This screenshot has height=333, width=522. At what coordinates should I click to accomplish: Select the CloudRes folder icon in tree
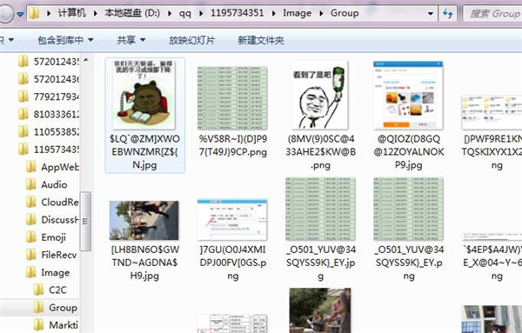[x=31, y=202]
